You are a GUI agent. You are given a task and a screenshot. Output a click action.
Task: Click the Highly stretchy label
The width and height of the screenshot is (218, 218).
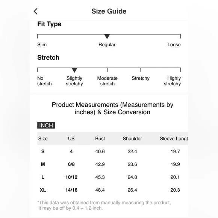click(172, 81)
